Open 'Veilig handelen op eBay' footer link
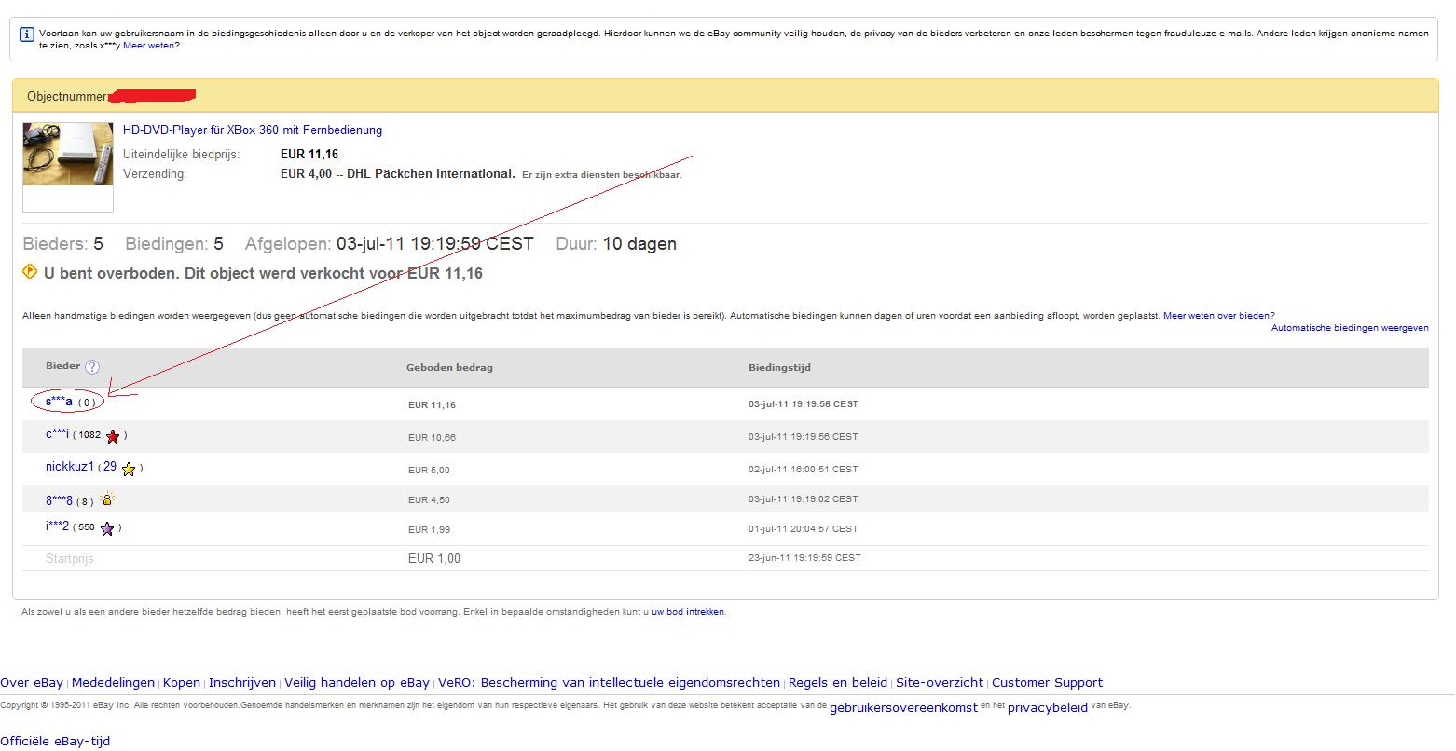This screenshot has width=1456, height=751. point(357,683)
